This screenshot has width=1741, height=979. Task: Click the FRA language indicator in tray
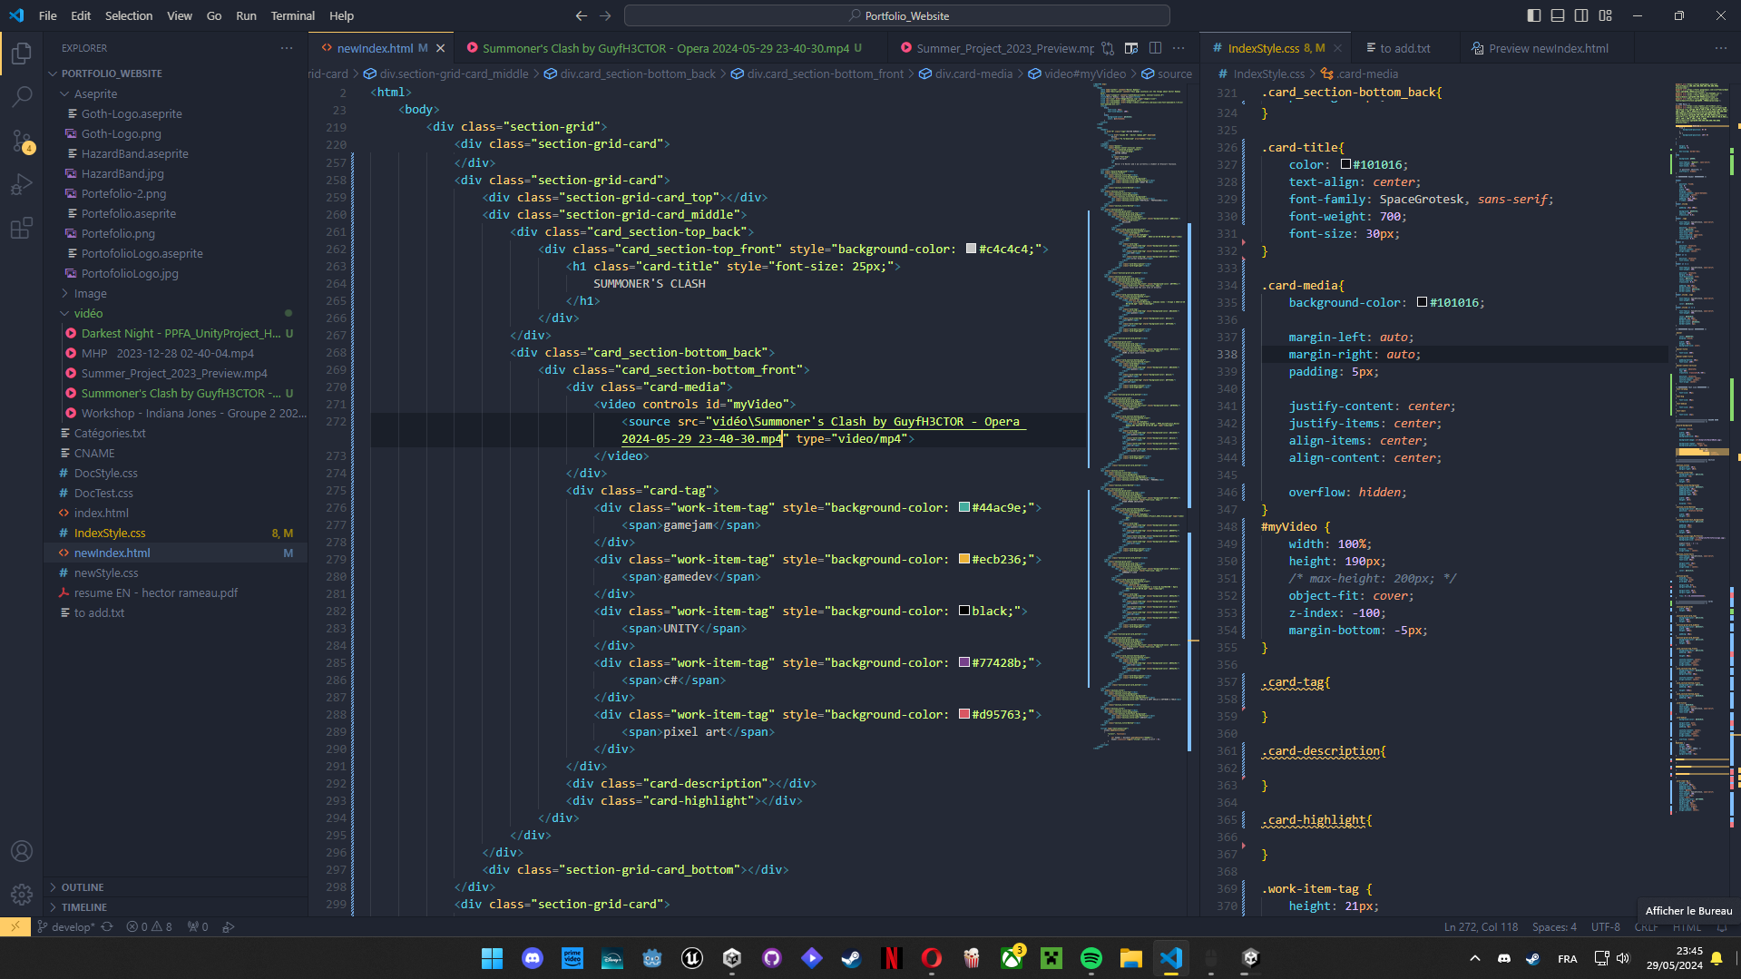tap(1567, 958)
